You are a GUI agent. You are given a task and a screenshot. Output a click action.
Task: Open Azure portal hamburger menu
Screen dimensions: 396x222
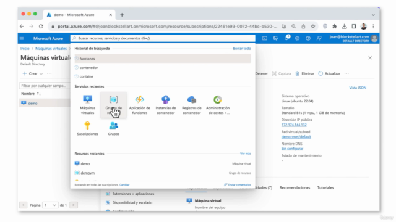tap(22, 38)
